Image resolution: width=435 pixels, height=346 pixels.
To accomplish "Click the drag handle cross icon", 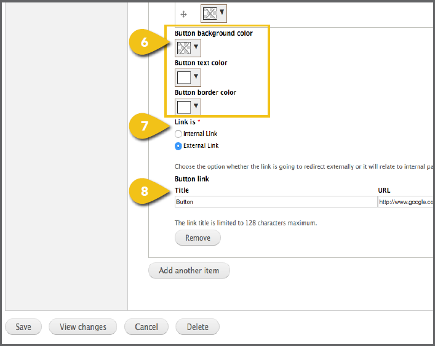I will click(183, 14).
